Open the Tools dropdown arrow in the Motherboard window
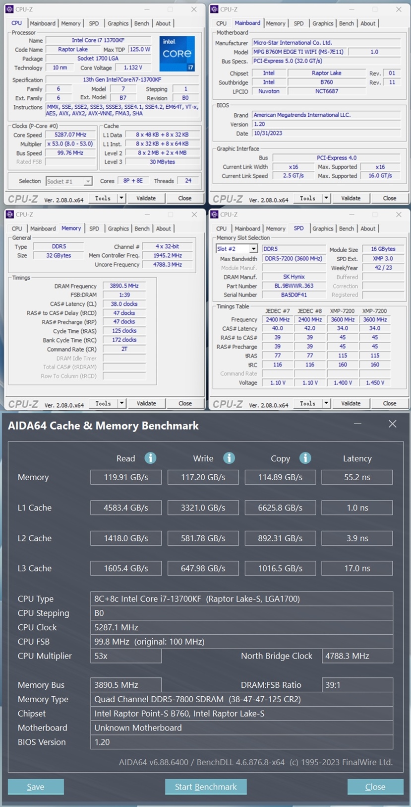The height and width of the screenshot is (807, 411). (326, 198)
